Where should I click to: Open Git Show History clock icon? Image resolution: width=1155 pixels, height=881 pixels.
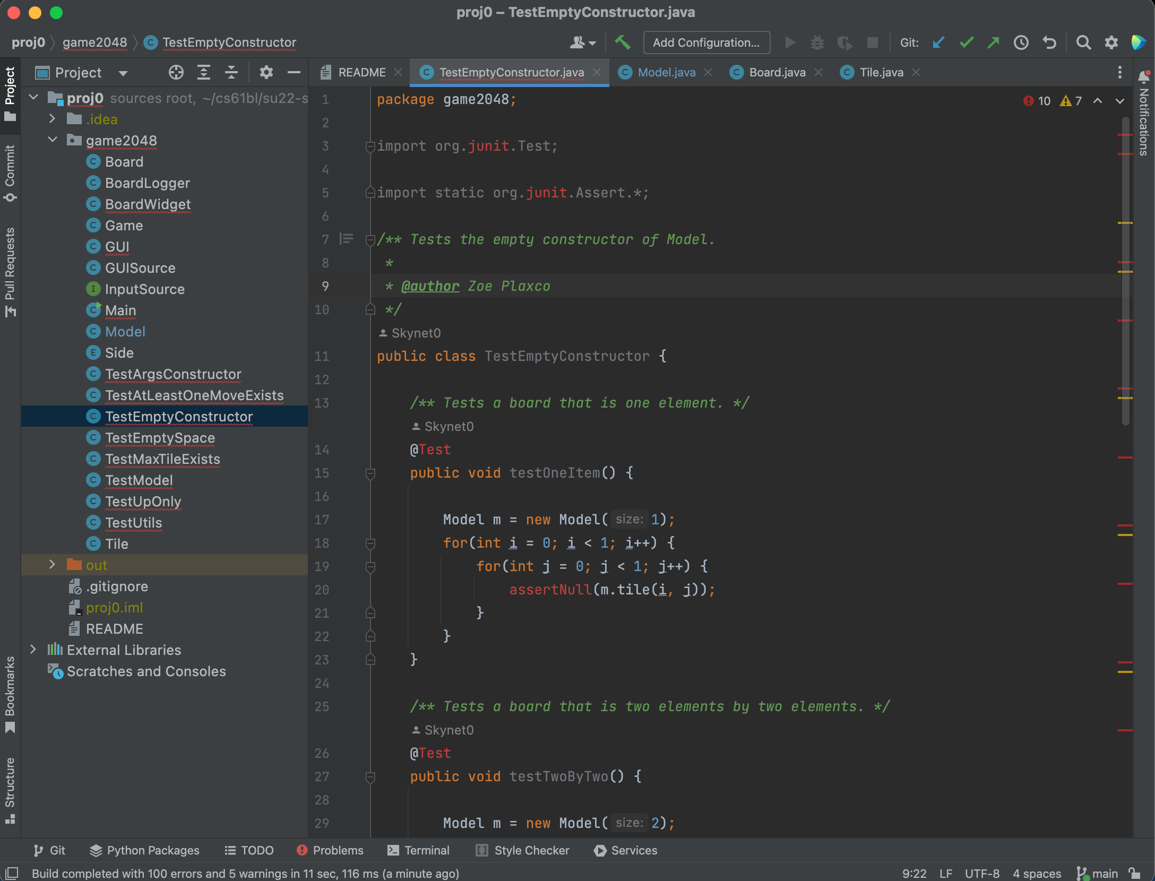1021,42
